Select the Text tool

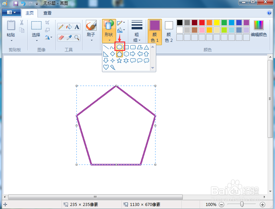coord(77,27)
